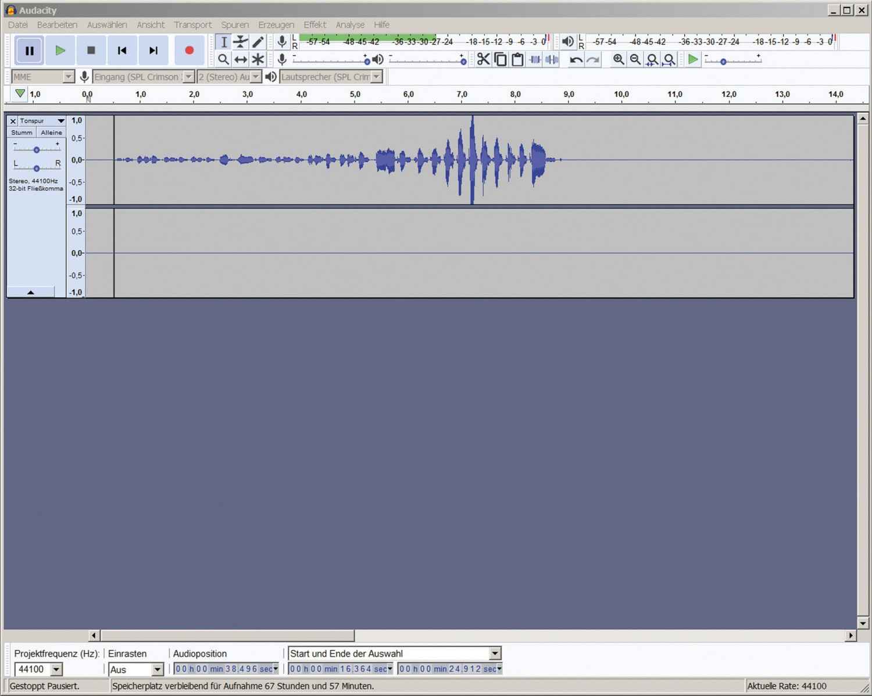Open the MME audio host dropdown

tap(68, 77)
